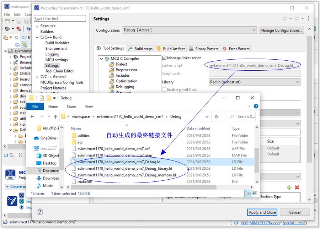Open the IDE File menu
Screen dimensions: 320x229
(x=7, y=14)
